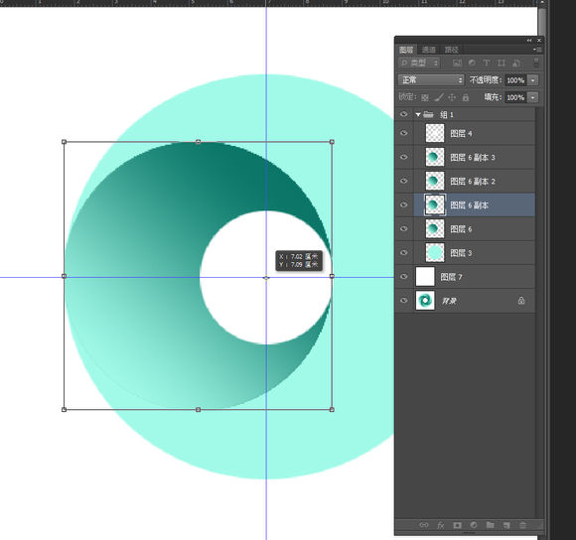
Task: Collapse the 组 1 group triangle
Action: [x=418, y=114]
